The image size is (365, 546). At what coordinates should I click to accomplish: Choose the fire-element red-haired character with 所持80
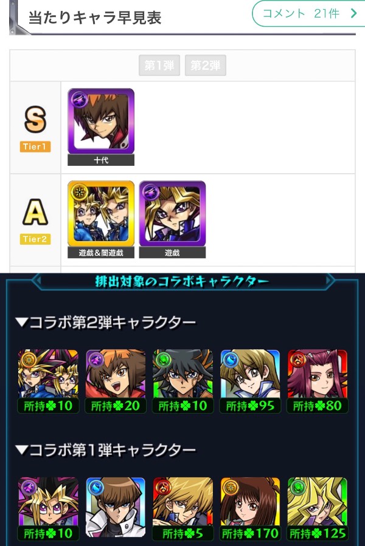tap(318, 381)
